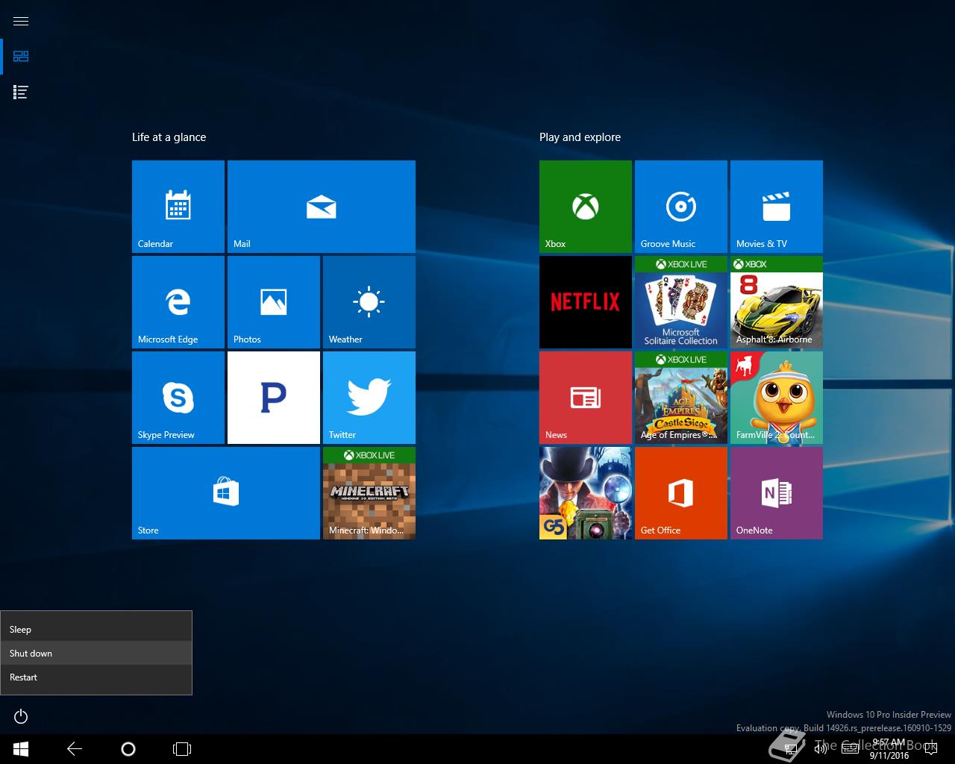Open the Weather tile
955x764 pixels.
click(369, 302)
